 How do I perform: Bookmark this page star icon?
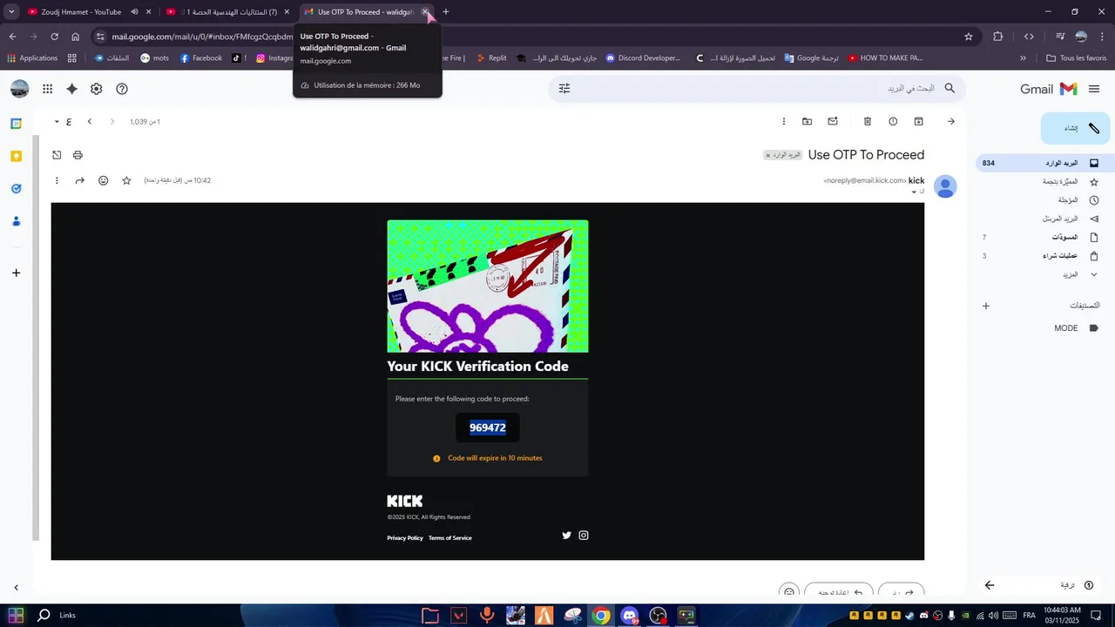[968, 37]
